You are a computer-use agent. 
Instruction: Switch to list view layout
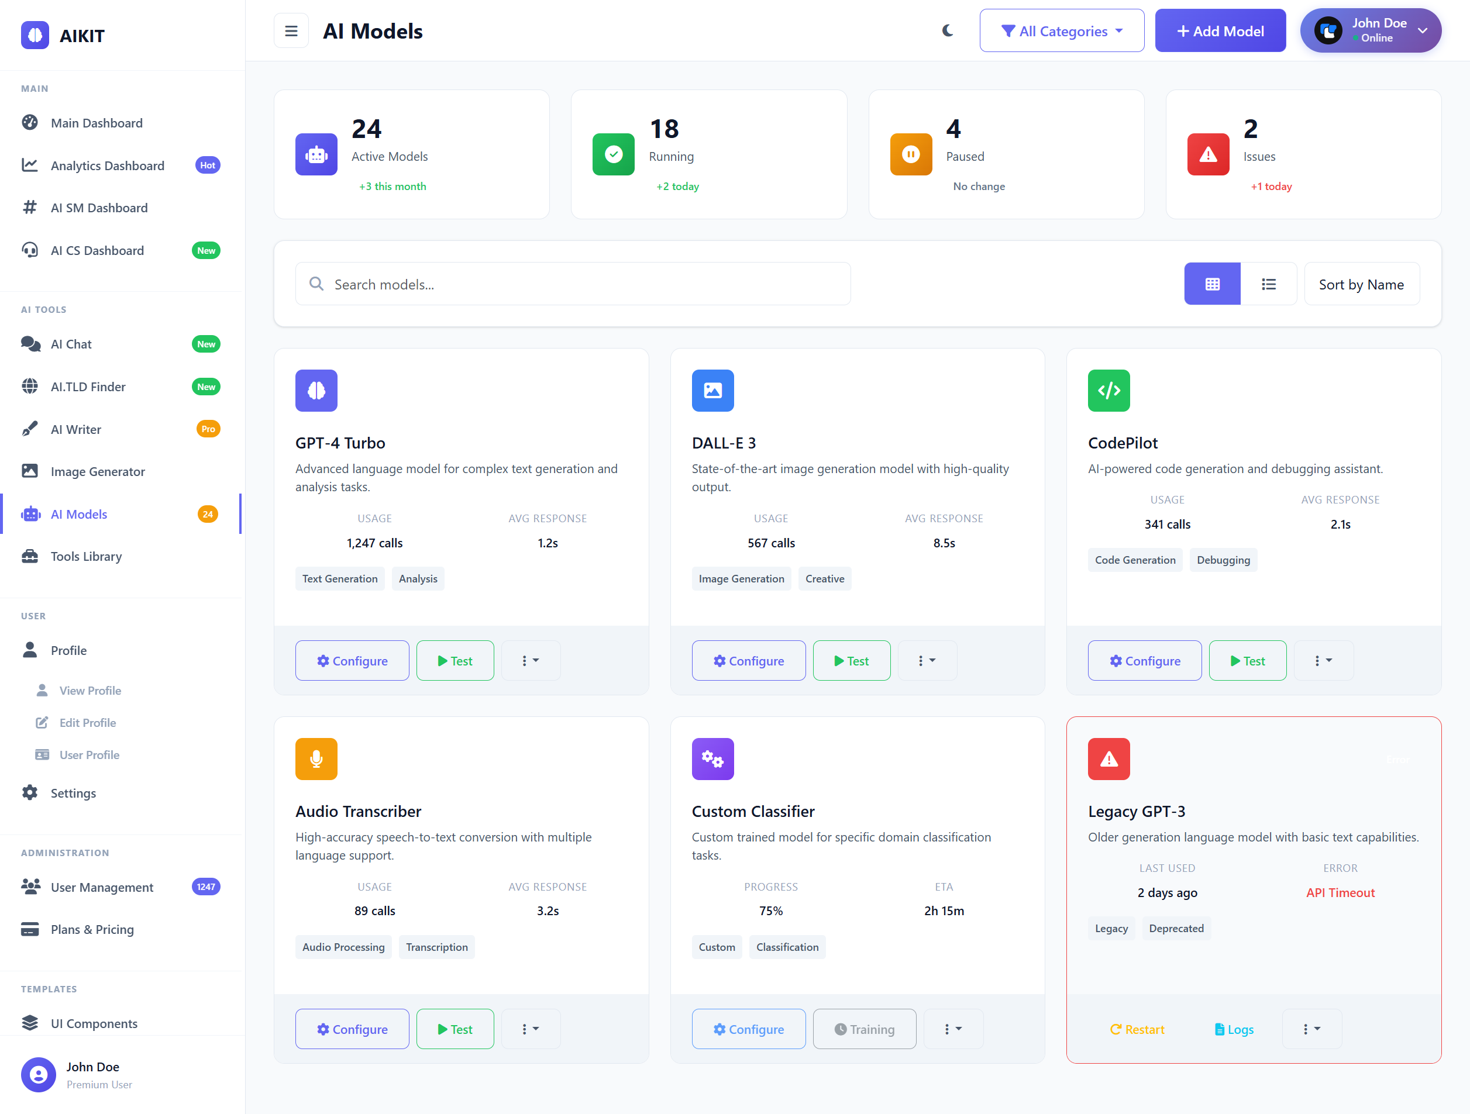1268,284
